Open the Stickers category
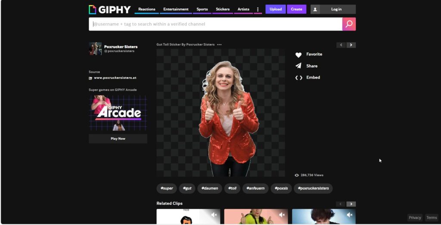441x225 pixels. point(223,9)
